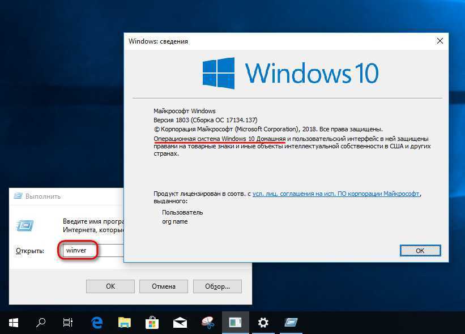Screen dimensions: 465x334
Task: Click Обзор... in the Выполнить dialog
Action: point(217,286)
